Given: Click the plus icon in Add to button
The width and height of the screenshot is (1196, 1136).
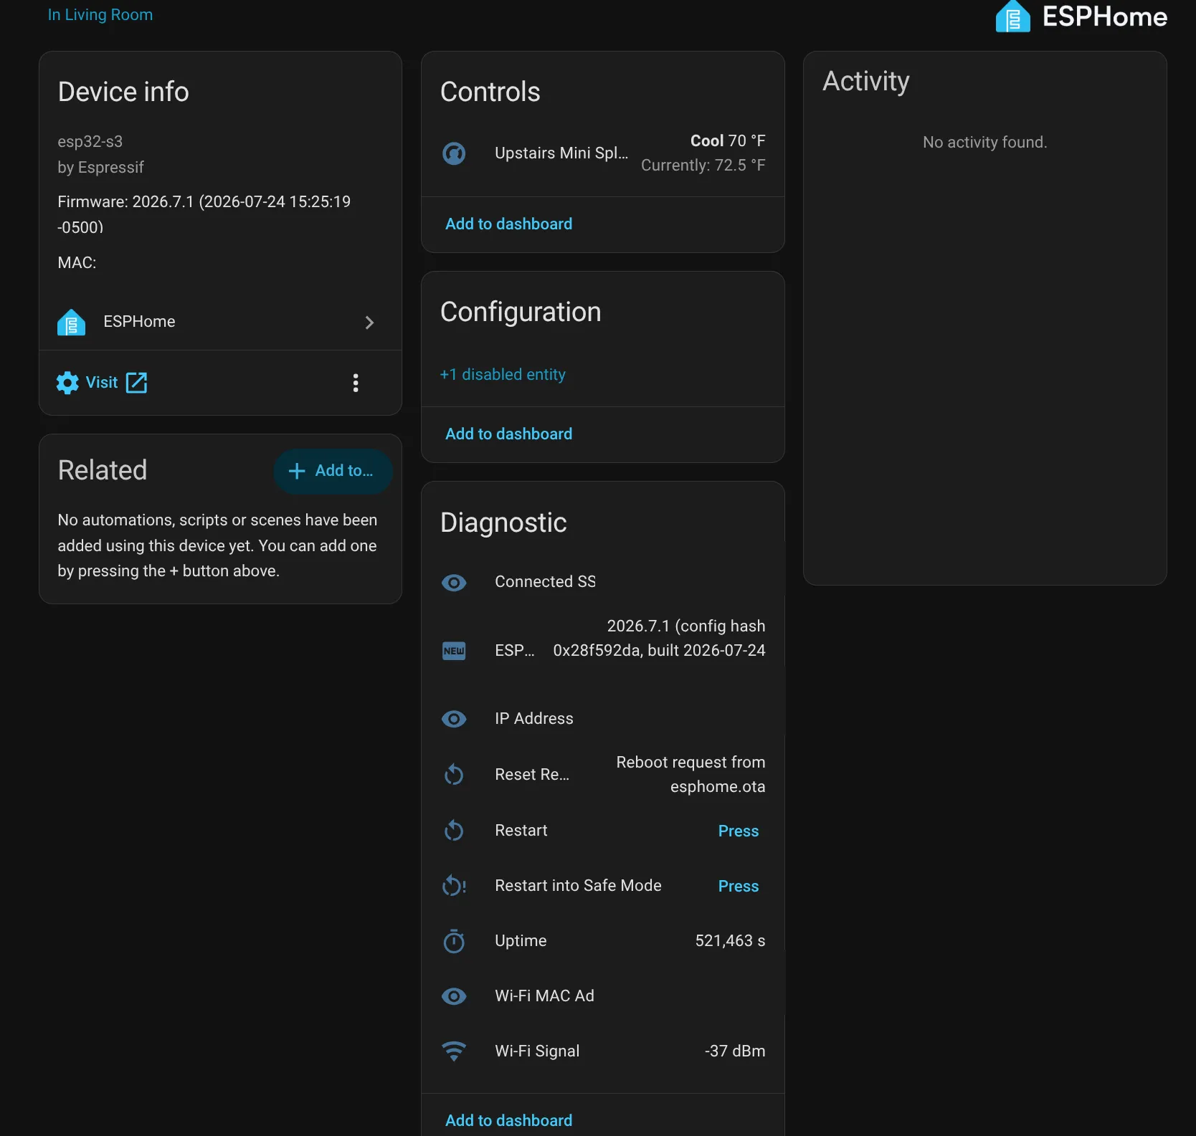Looking at the screenshot, I should pyautogui.click(x=297, y=471).
